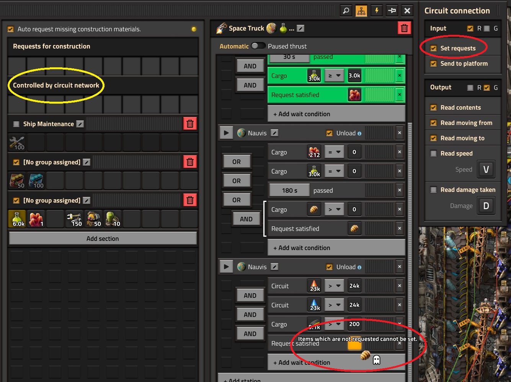Rename Space Truck via the pencil icon
This screenshot has width=511, height=382.
point(301,28)
